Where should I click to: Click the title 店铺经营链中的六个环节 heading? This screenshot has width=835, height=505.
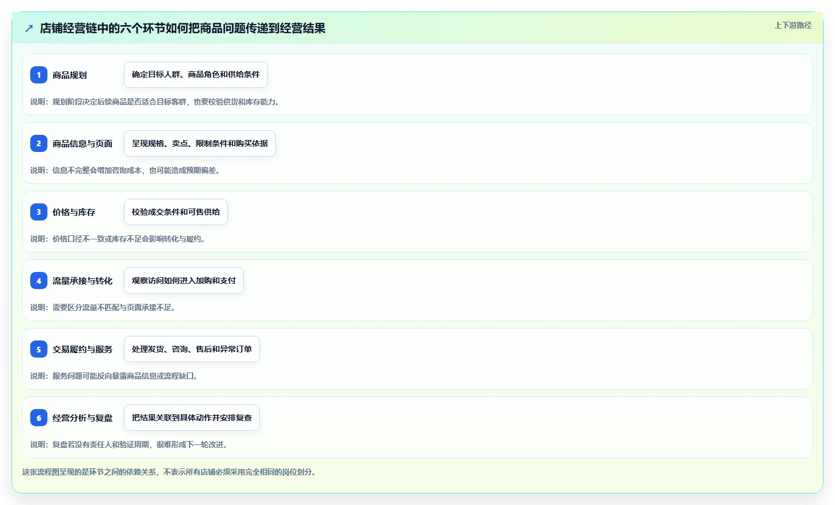(x=183, y=28)
